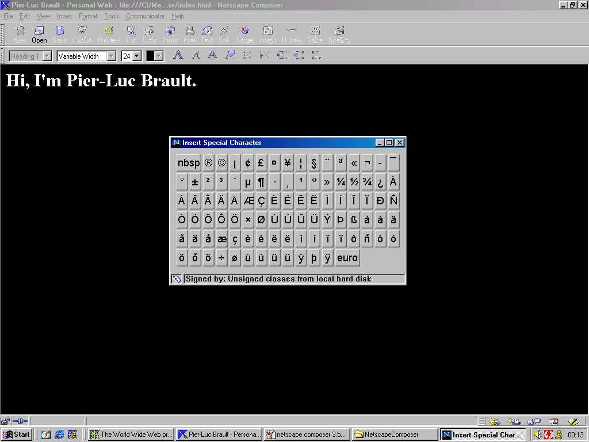589x442 pixels.
Task: Click the Navigator component bar icon
Action: click(494, 422)
